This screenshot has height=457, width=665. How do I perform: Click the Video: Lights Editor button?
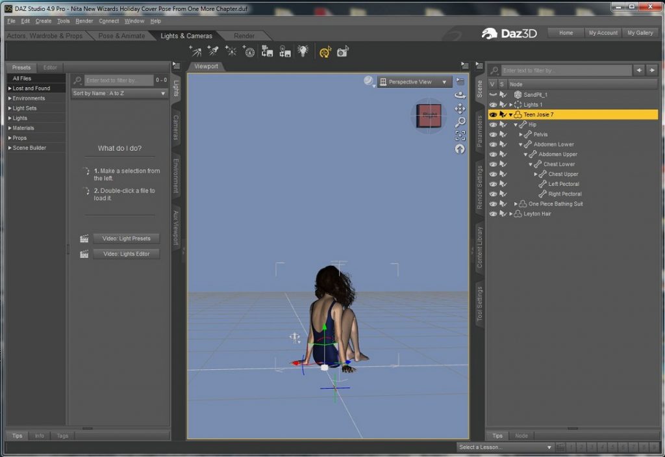click(126, 254)
